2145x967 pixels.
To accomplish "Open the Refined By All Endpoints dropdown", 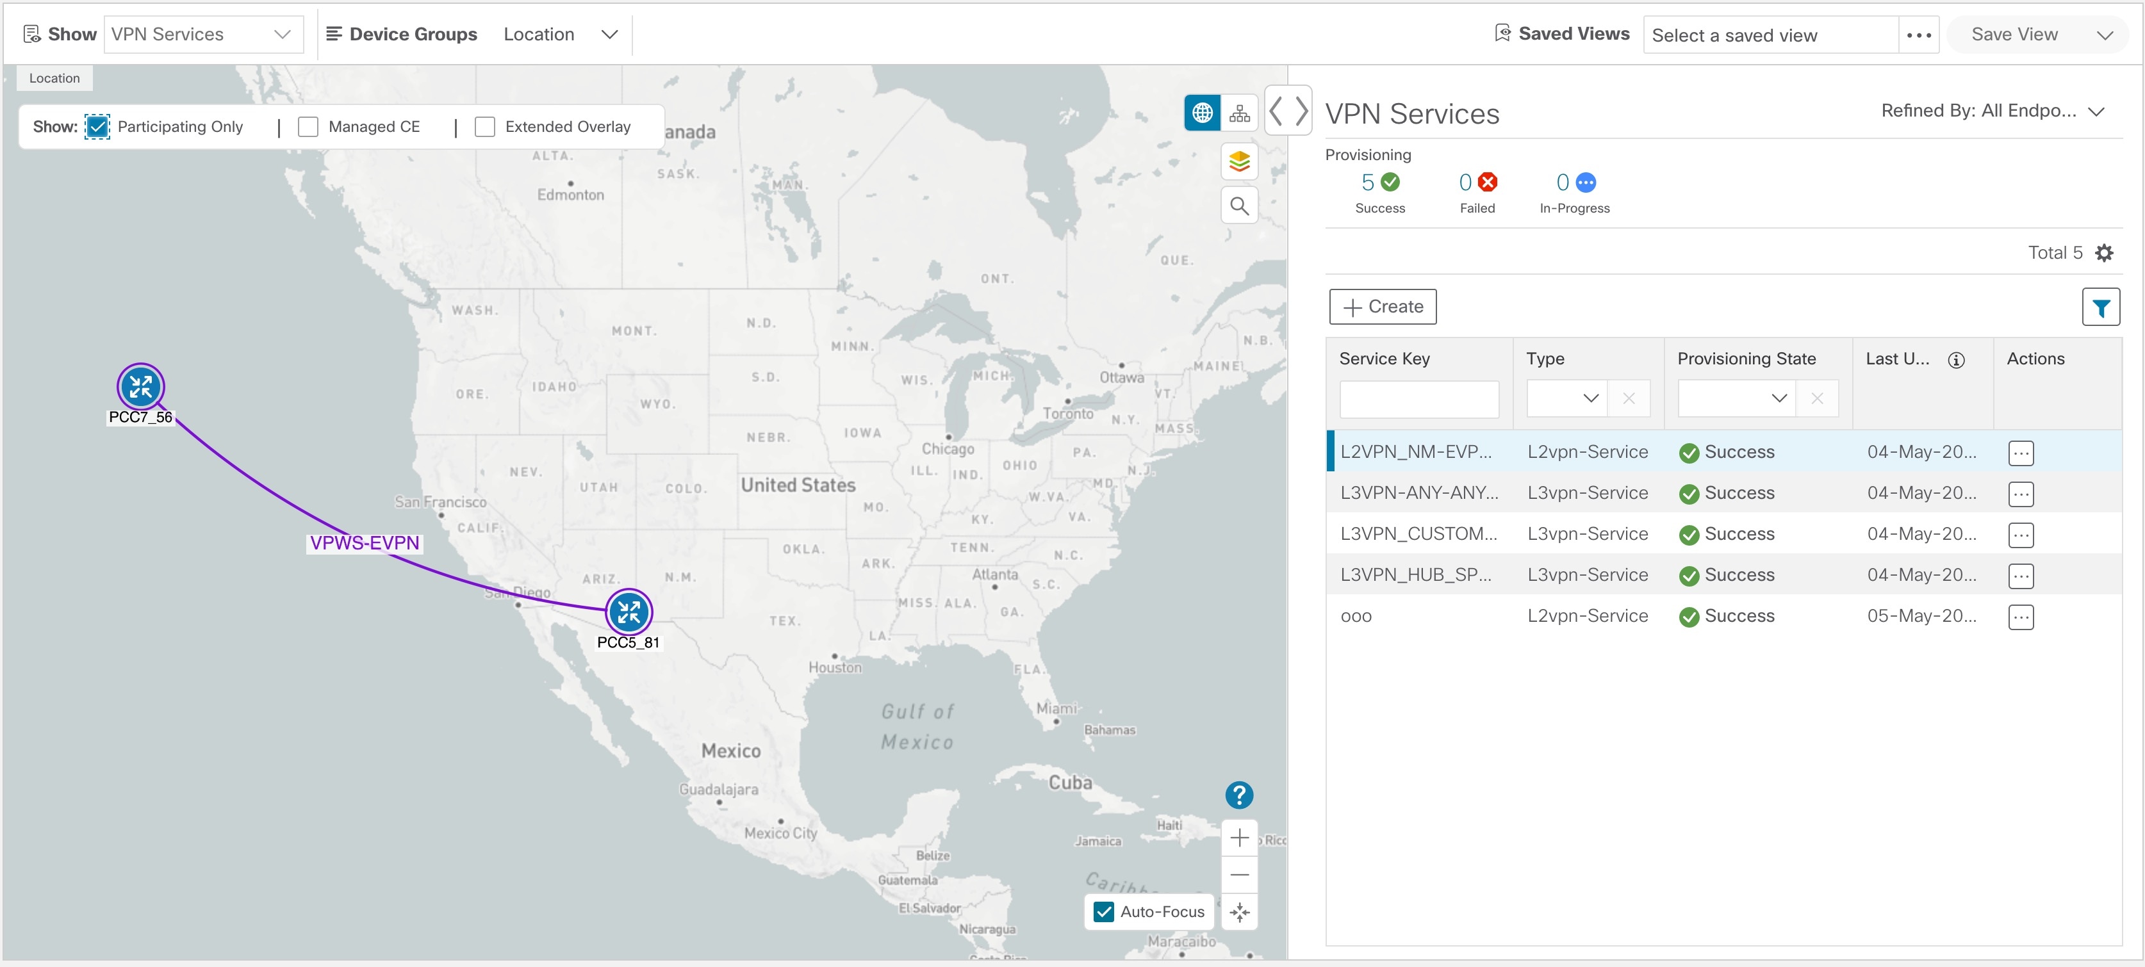I will point(2098,110).
